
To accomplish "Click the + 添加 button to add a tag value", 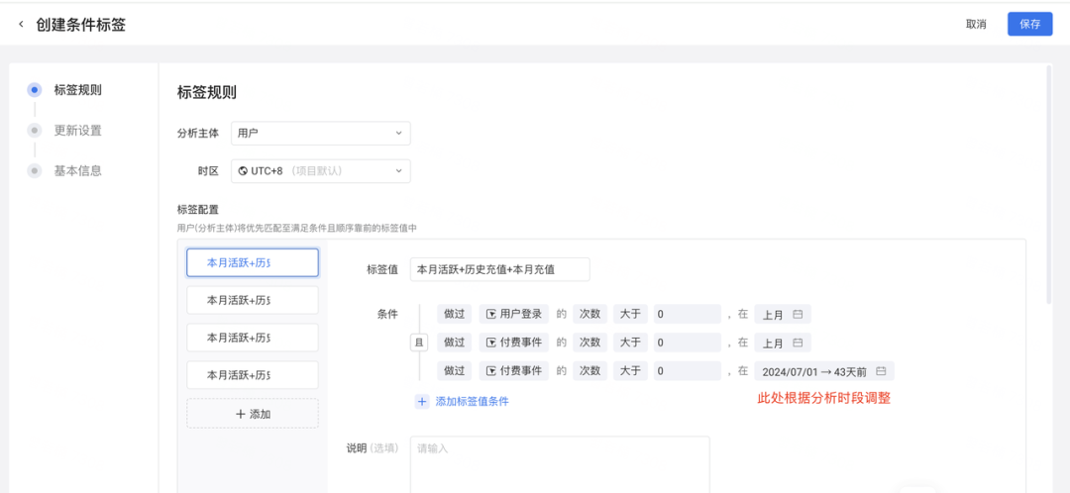I will 253,413.
